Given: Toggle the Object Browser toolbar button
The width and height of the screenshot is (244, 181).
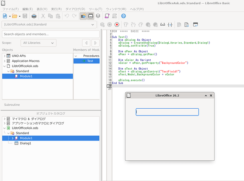Looking at the screenshot, I should coord(91,16).
